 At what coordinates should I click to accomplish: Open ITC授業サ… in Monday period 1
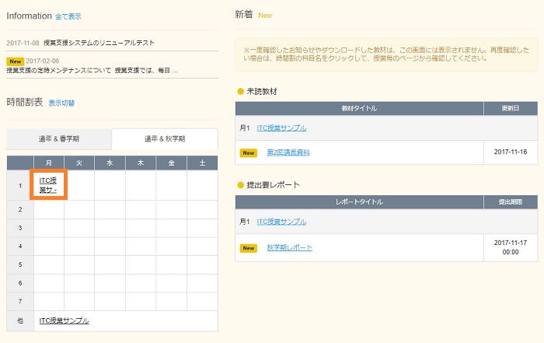click(x=49, y=185)
